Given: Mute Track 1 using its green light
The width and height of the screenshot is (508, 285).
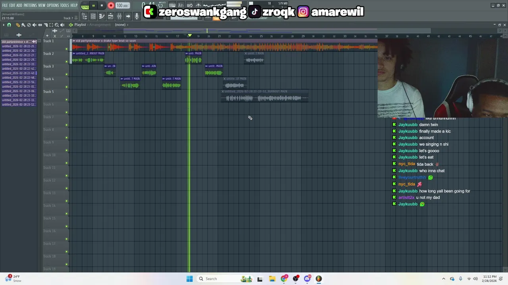Looking at the screenshot, I should pos(66,49).
